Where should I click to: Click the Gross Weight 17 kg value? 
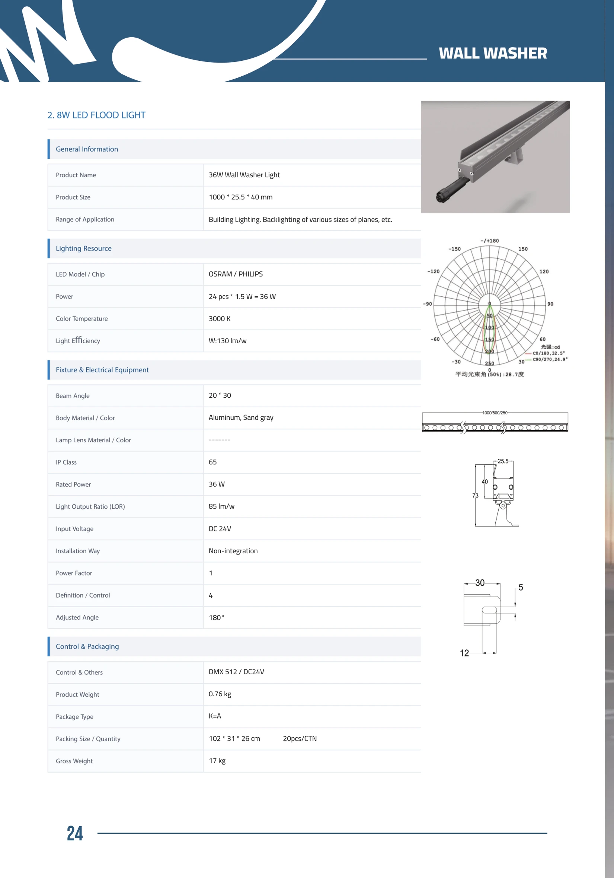pyautogui.click(x=217, y=761)
